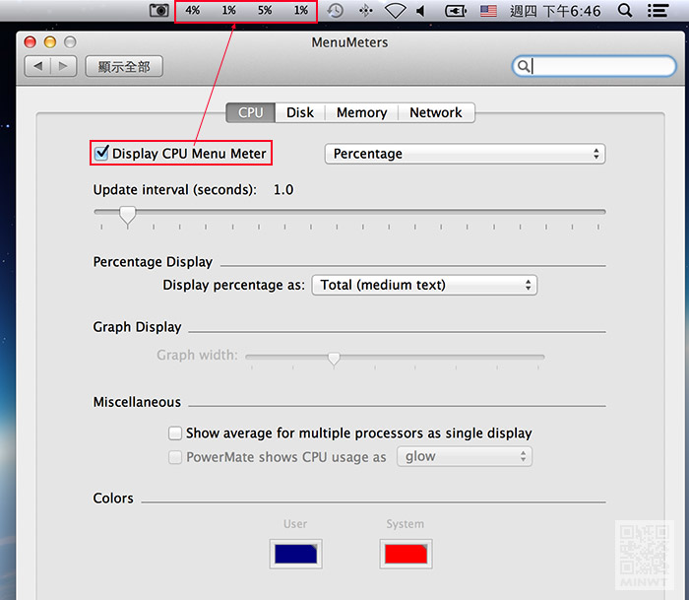Open Spotlight search magnifier
689x600 pixels.
624,10
